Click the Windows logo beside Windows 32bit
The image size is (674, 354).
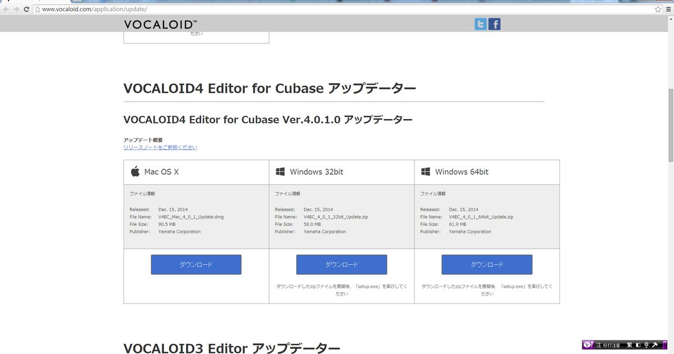(x=280, y=171)
